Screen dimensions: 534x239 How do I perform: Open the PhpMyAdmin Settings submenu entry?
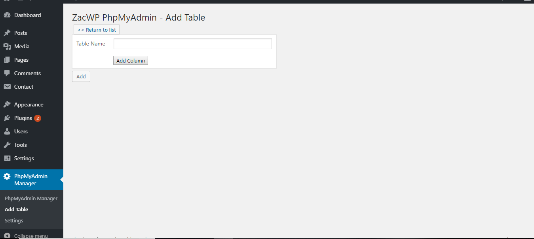click(14, 220)
